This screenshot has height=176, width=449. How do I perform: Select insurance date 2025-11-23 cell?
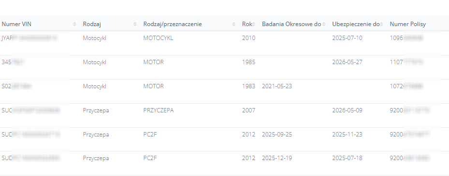[x=347, y=134]
